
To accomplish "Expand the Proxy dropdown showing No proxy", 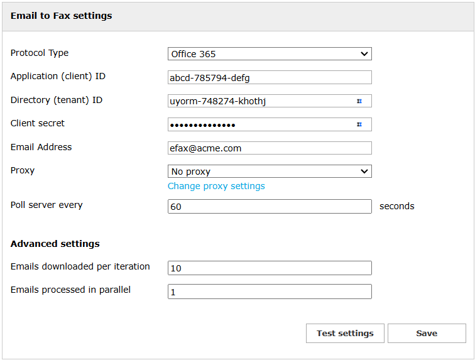I will (x=270, y=171).
